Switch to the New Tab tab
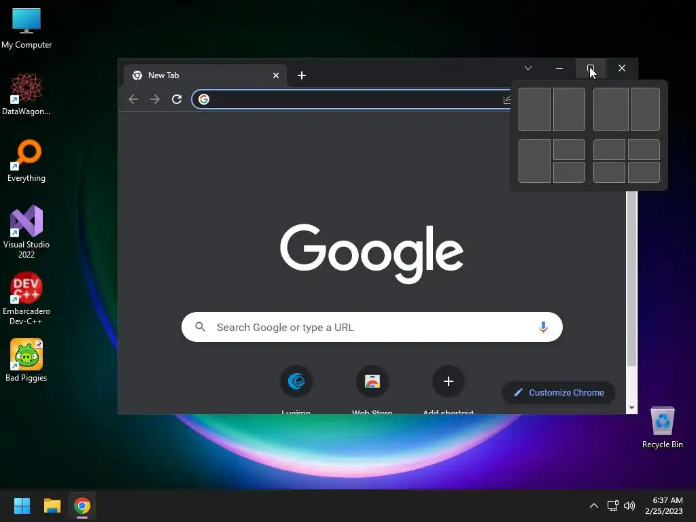 tap(204, 75)
